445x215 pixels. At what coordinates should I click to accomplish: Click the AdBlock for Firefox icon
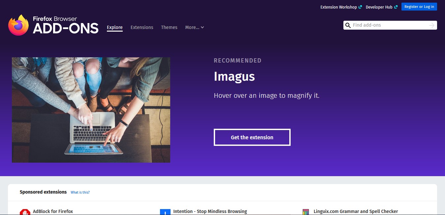point(25,212)
